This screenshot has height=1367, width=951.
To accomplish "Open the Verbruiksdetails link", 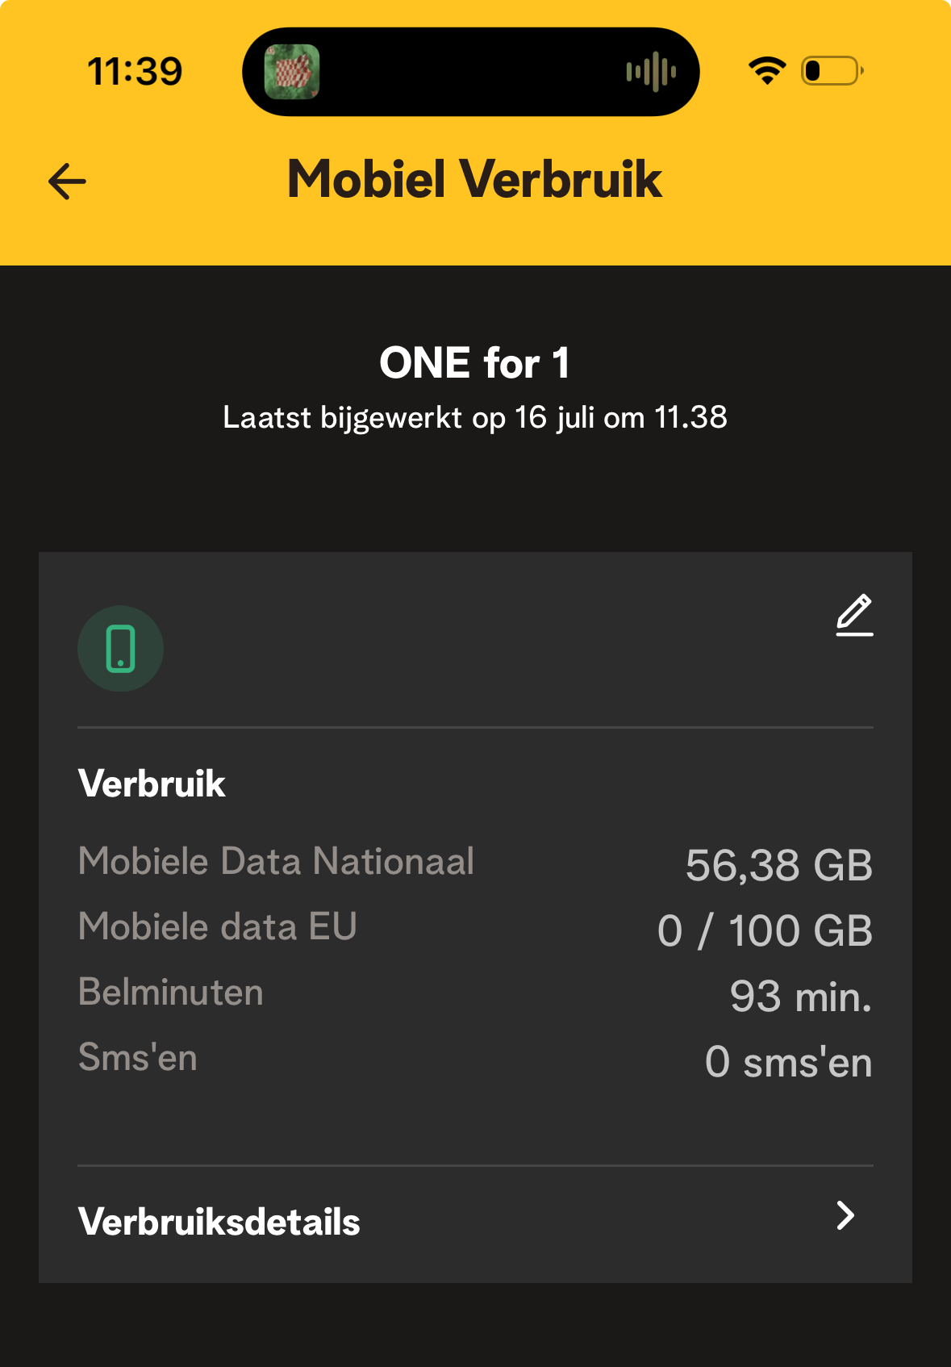I will 219,1222.
